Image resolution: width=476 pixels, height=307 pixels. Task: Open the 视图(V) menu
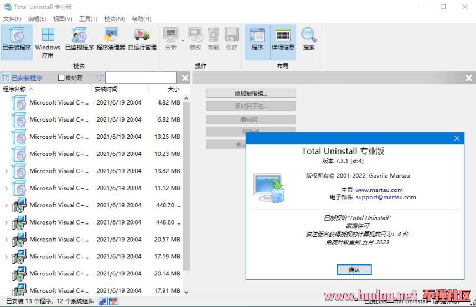tap(63, 19)
